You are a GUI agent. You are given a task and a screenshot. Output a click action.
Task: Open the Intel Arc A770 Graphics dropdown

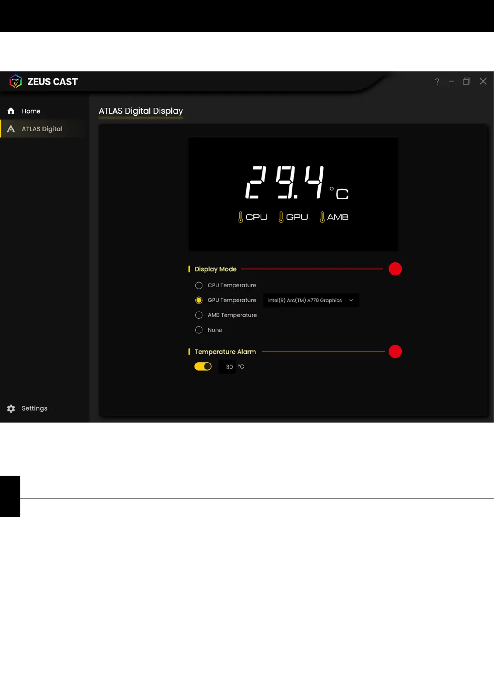pos(311,301)
